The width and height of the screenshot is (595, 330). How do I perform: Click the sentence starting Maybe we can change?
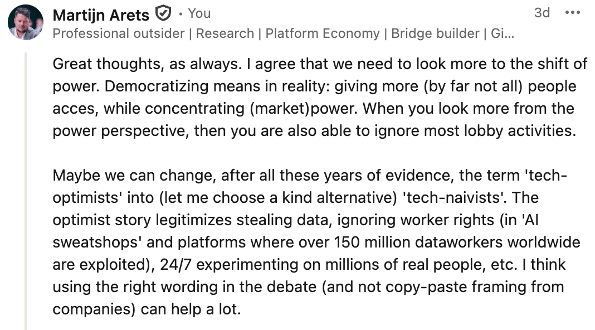310,186
